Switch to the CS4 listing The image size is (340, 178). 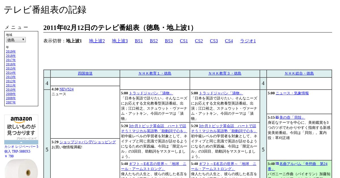[x=229, y=41]
